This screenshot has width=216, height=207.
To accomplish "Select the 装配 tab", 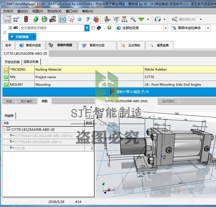I will [44, 101].
